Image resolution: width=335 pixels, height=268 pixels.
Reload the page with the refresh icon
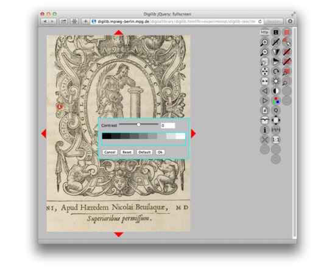260,21
